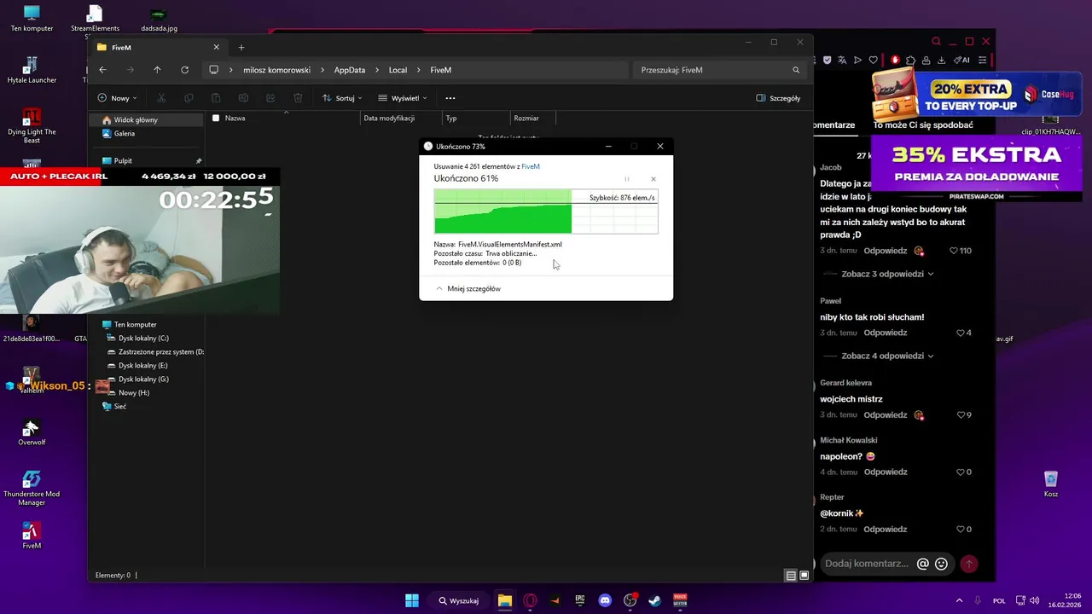Open the browser downloads icon
1092x614 pixels.
[x=941, y=61]
